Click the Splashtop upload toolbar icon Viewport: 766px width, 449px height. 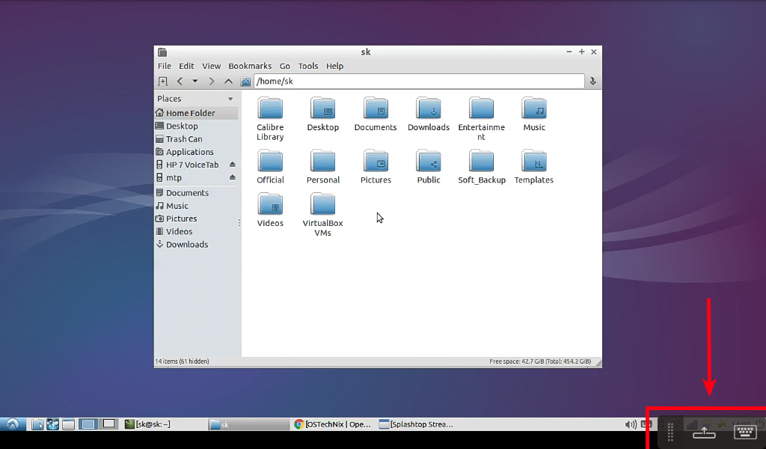(704, 432)
